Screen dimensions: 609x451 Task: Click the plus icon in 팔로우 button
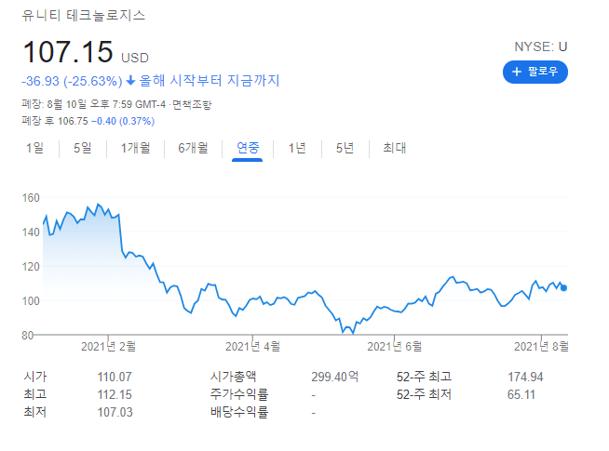point(516,72)
